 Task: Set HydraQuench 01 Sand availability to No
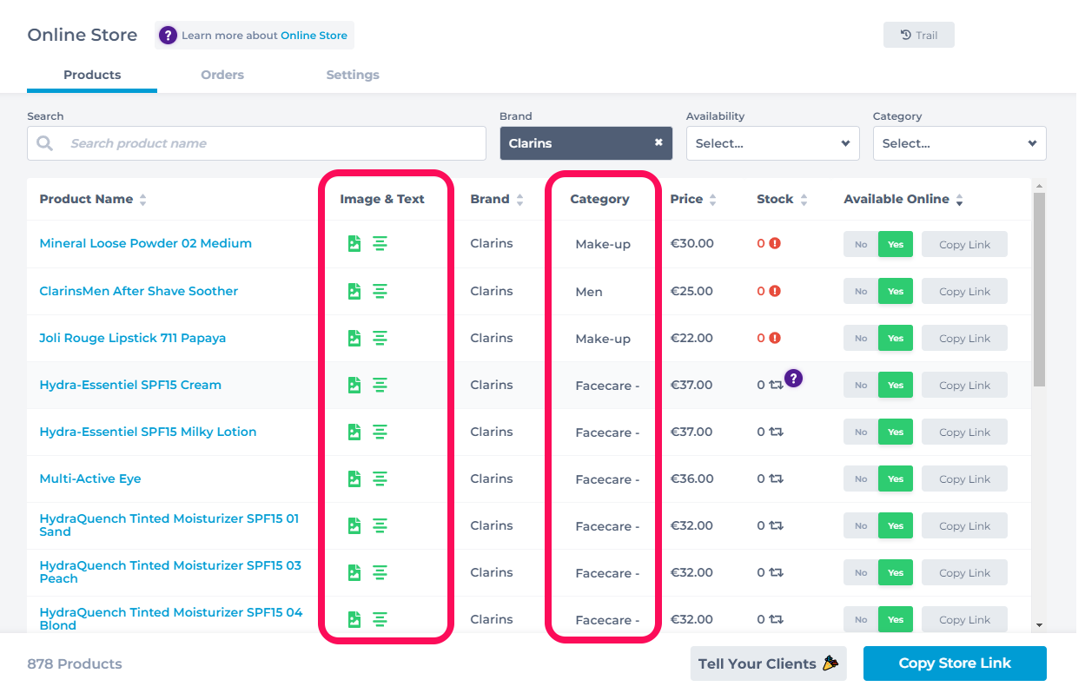pos(861,525)
